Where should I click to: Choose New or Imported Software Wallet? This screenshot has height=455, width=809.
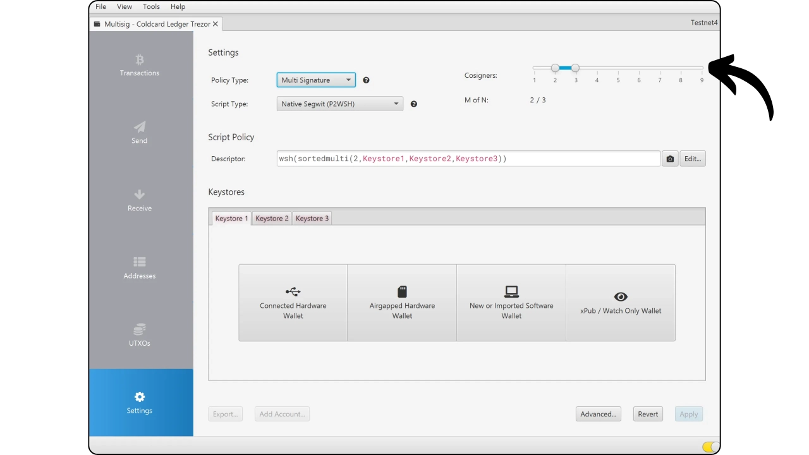tap(511, 303)
